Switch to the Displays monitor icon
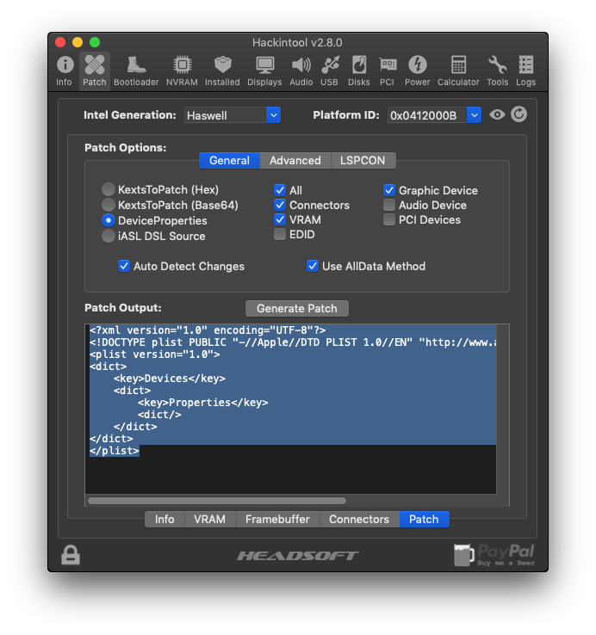 pos(264,71)
